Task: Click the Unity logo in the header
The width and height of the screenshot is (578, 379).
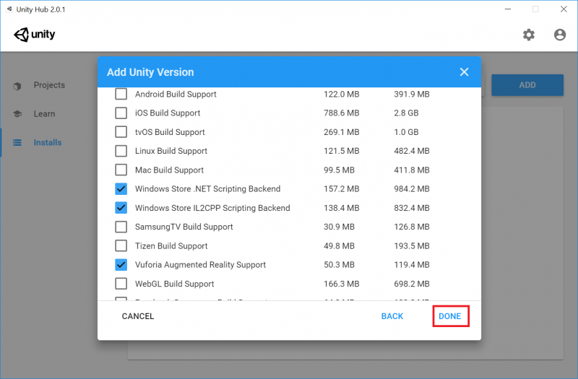Action: point(34,35)
